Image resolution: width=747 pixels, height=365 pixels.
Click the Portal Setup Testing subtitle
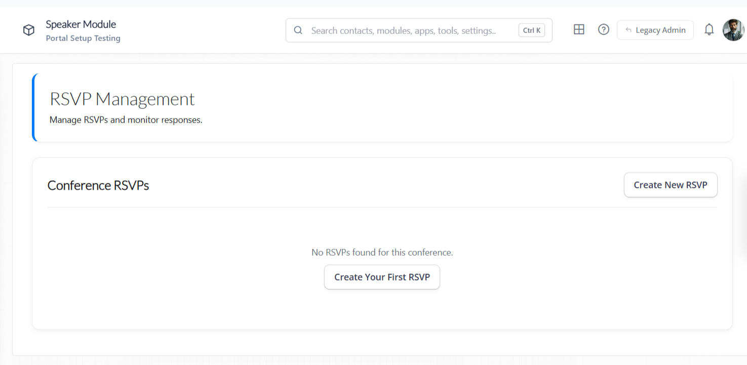(83, 38)
